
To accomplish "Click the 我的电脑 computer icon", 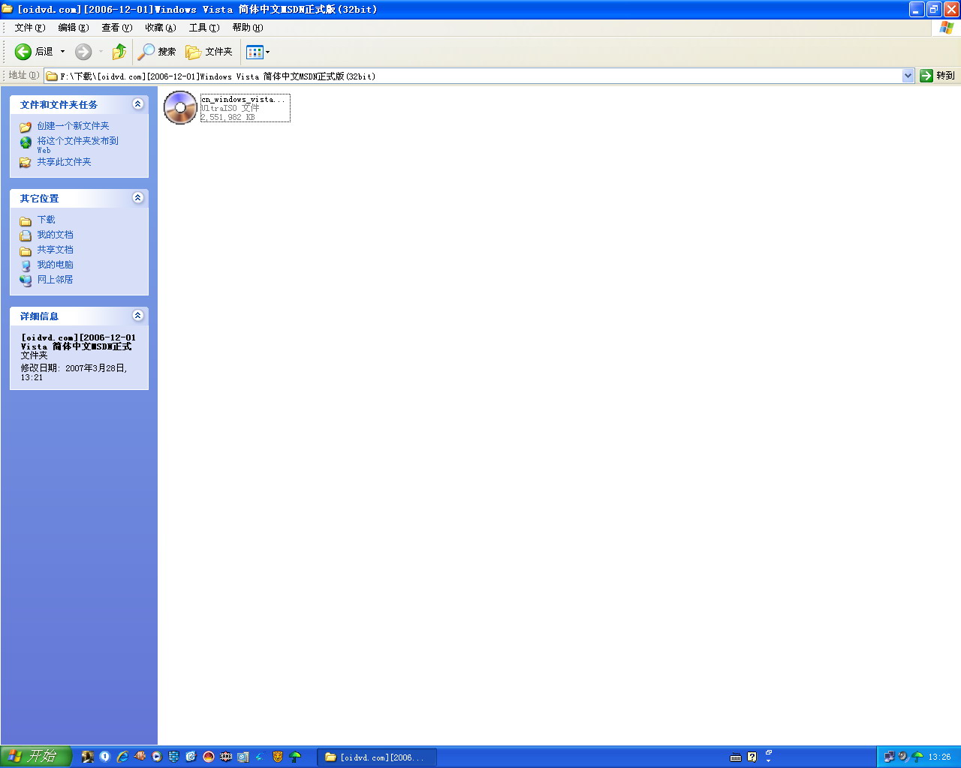I will click(x=26, y=265).
